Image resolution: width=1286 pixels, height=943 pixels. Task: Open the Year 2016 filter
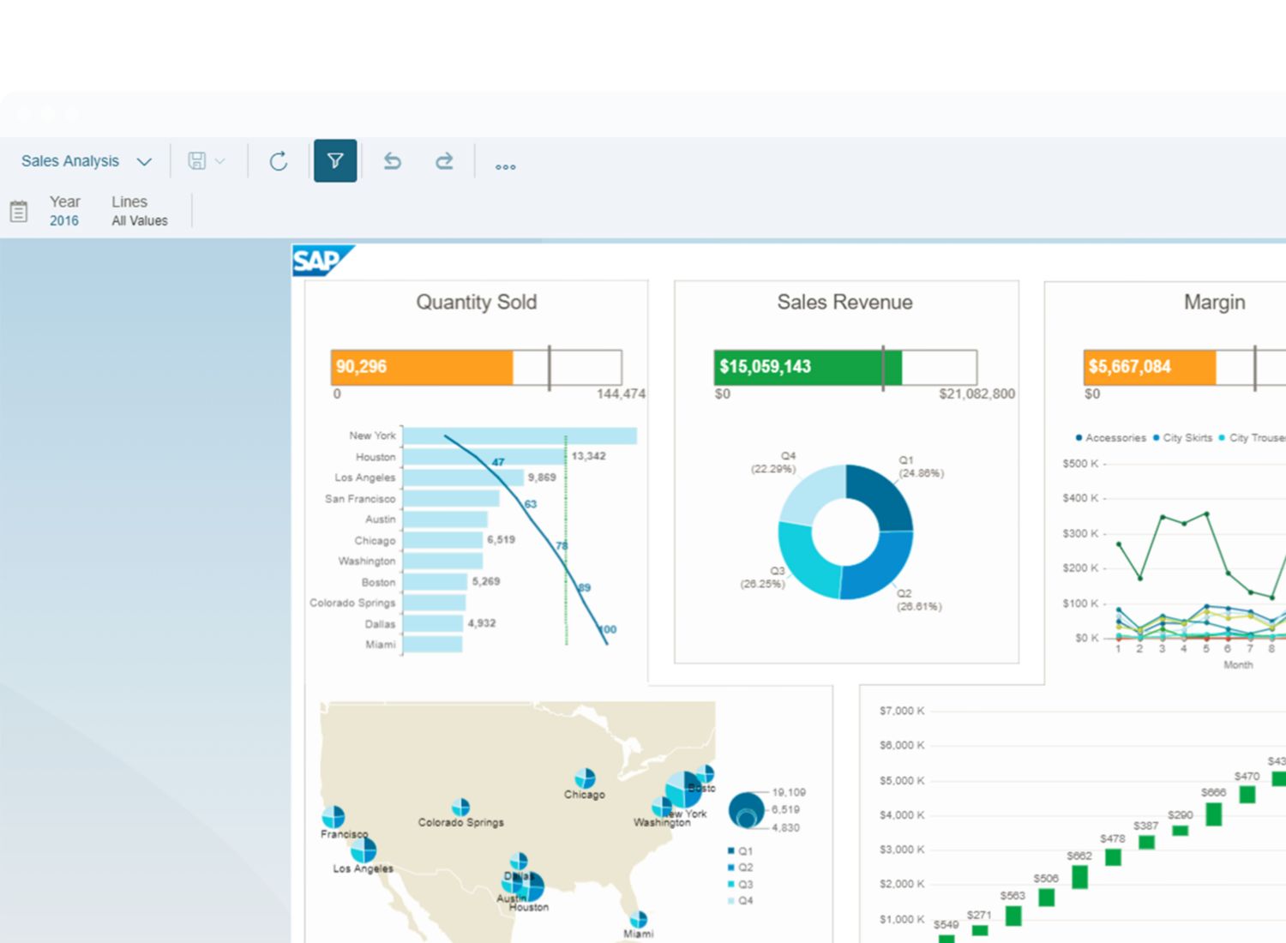pos(64,211)
